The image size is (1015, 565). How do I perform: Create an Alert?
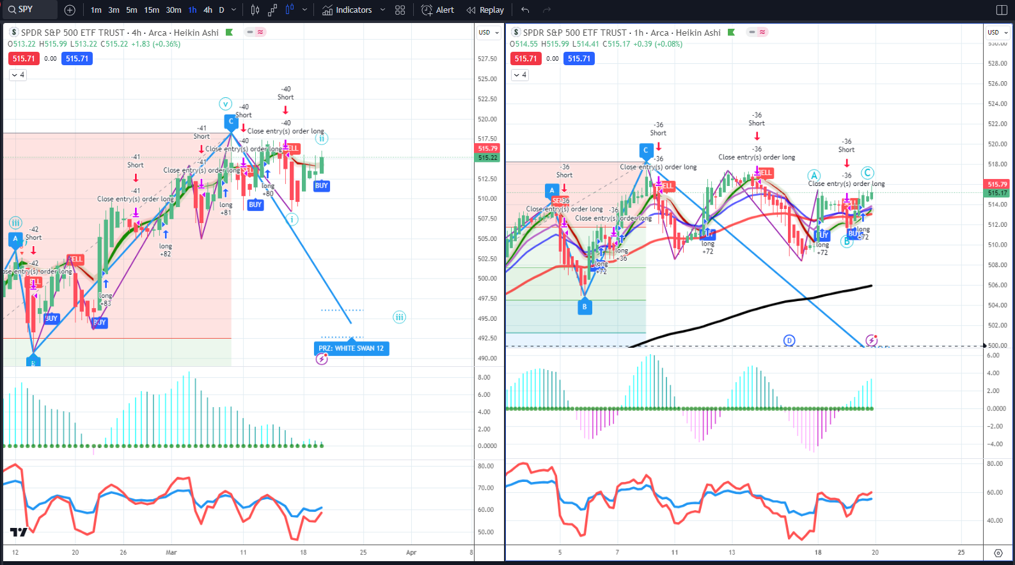click(x=437, y=10)
